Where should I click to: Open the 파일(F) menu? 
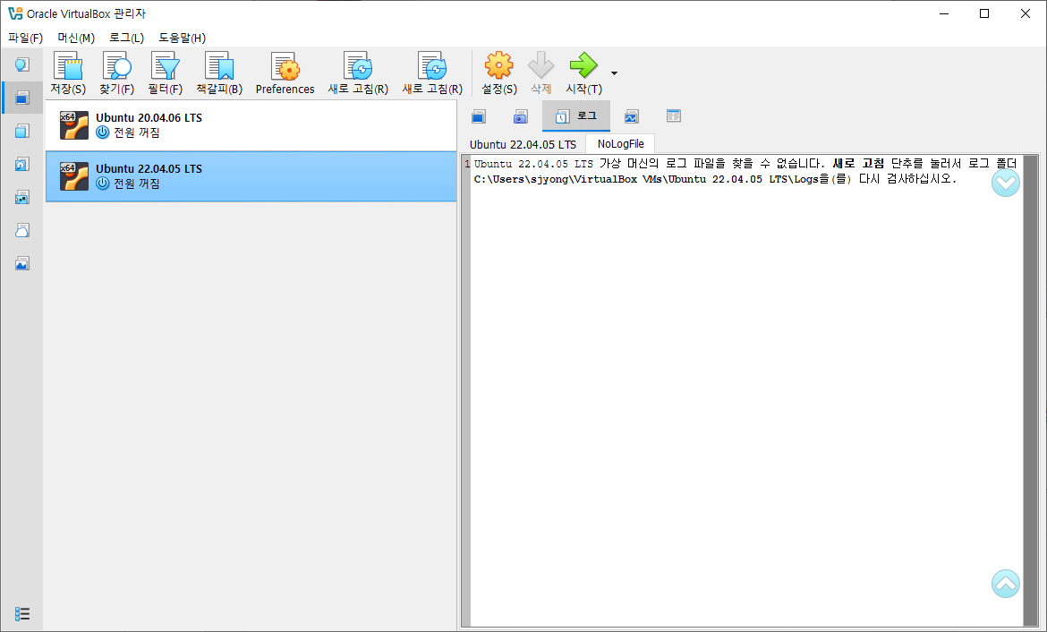(25, 38)
